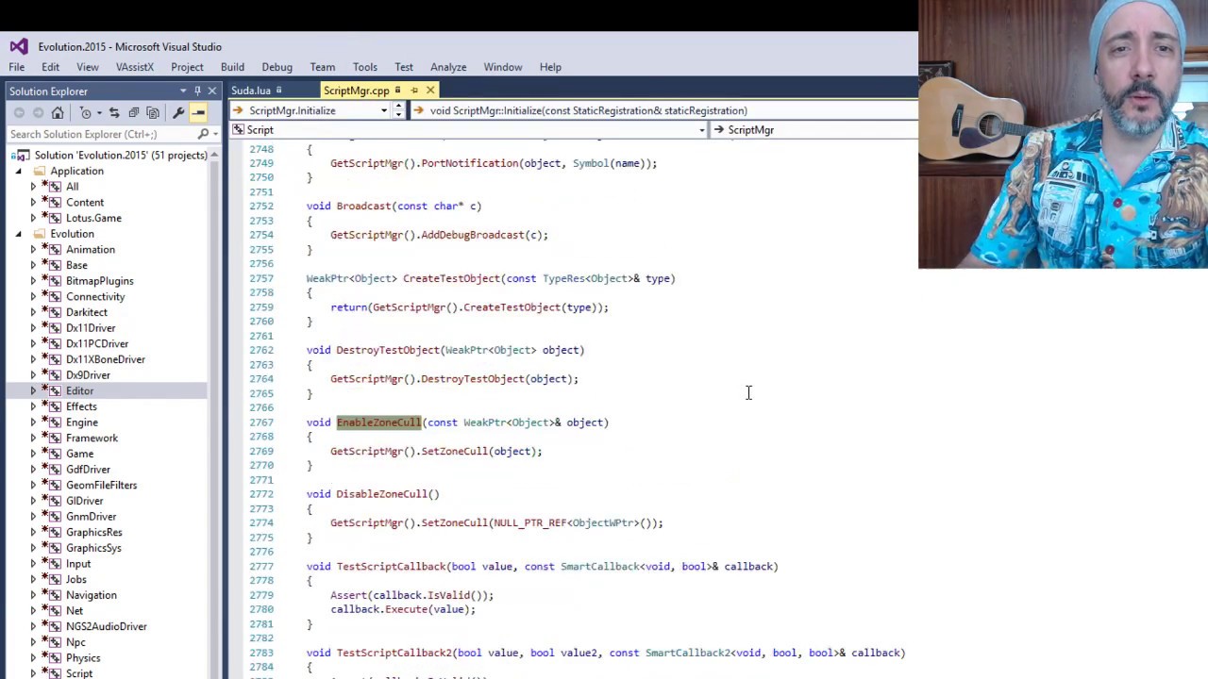Click lock icon on Suda.lua tab

coord(278,91)
